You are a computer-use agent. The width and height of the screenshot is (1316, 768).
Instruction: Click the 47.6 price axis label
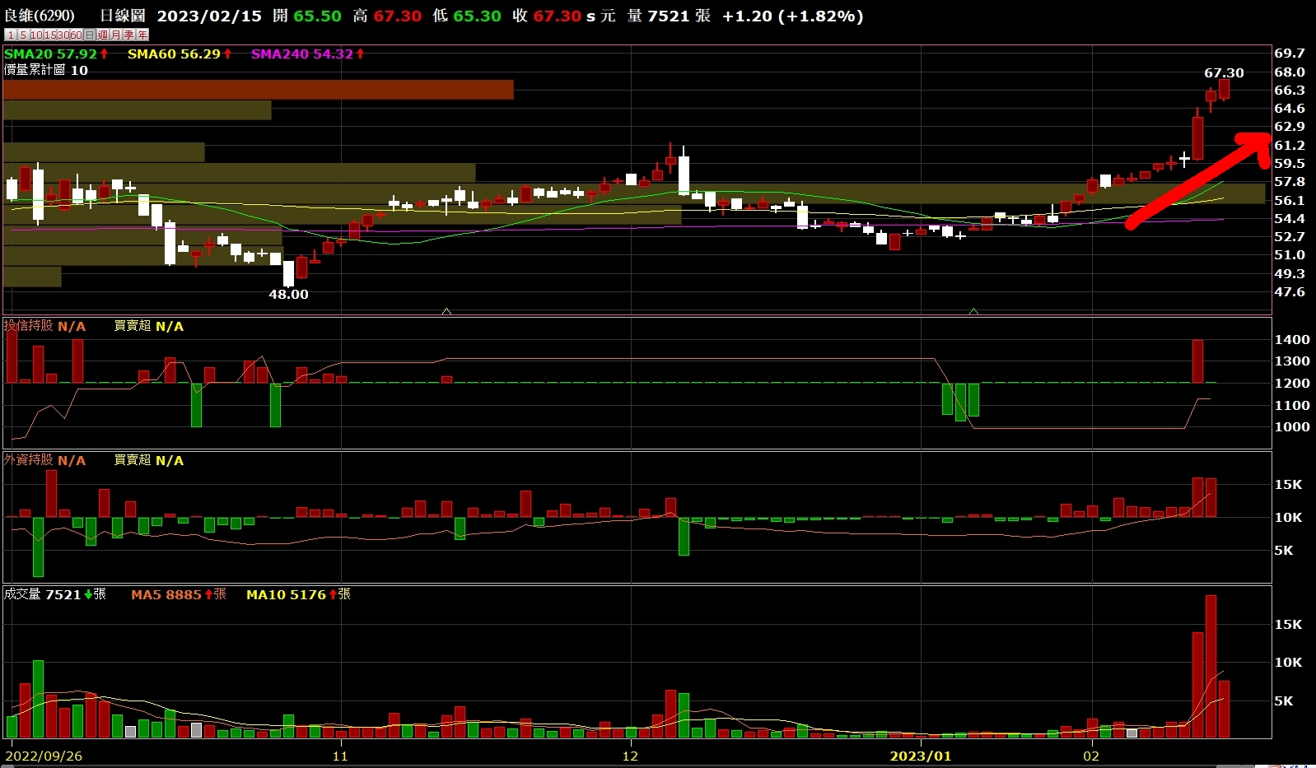(x=1289, y=291)
